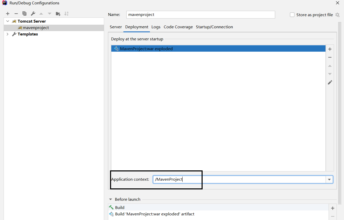Add a new run configuration

[x=7, y=13]
